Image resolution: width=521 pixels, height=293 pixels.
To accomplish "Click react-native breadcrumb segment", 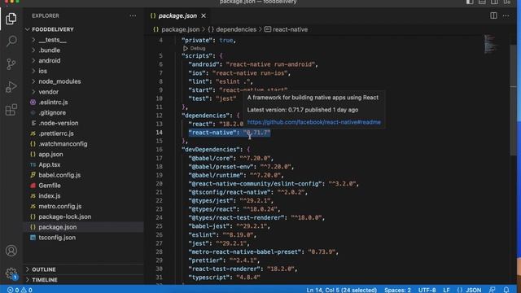I will [x=286, y=29].
